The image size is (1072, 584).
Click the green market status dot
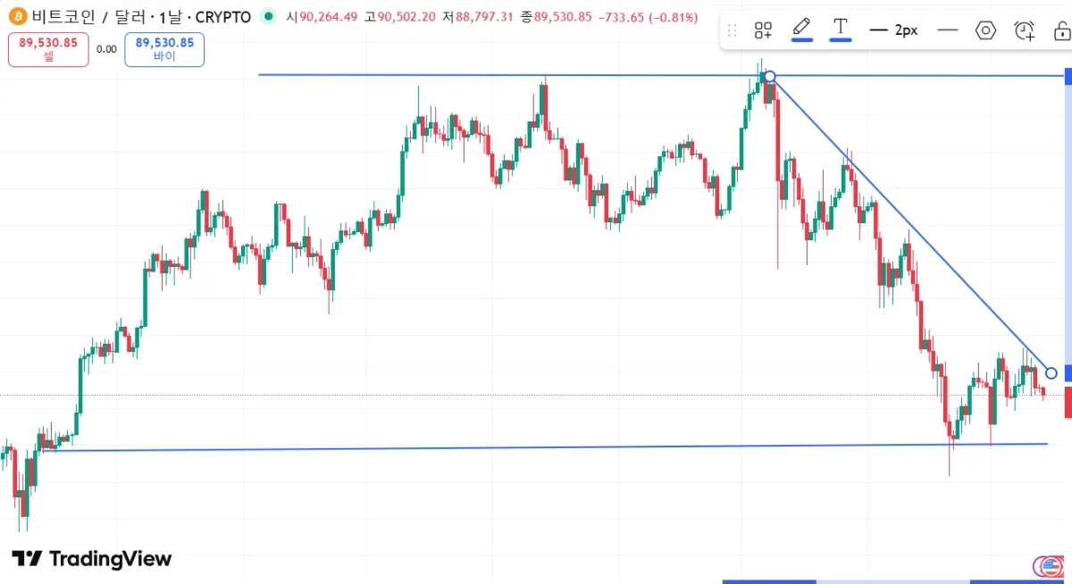269,16
